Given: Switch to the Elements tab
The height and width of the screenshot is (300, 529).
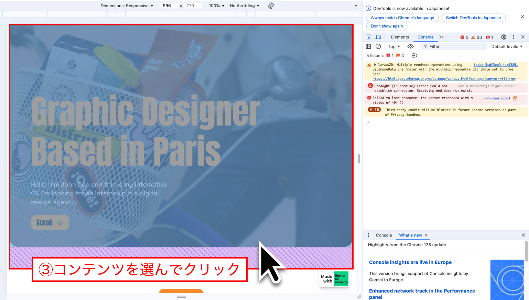Looking at the screenshot, I should (x=400, y=37).
